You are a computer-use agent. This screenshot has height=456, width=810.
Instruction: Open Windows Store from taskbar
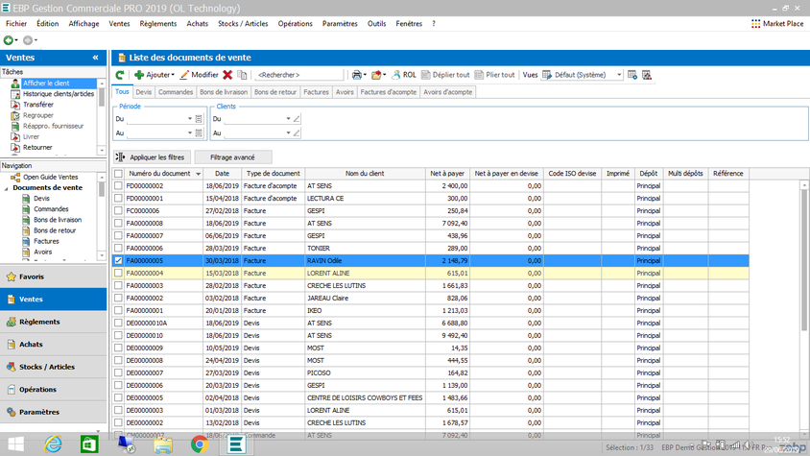pyautogui.click(x=89, y=444)
